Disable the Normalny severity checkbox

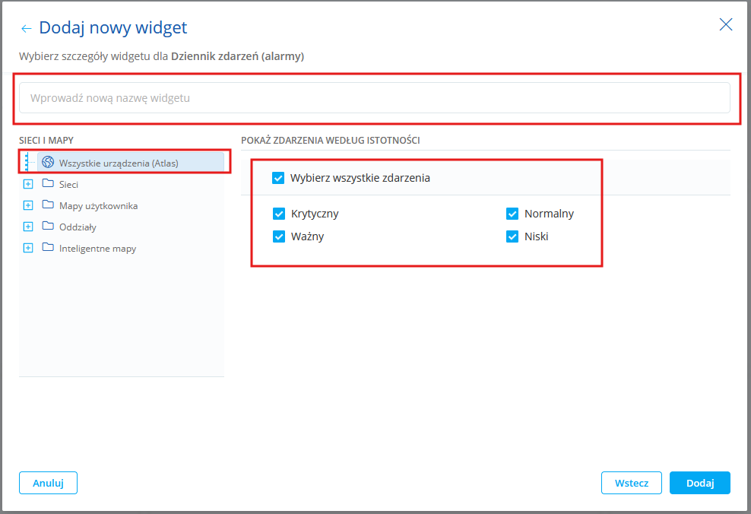pos(512,214)
